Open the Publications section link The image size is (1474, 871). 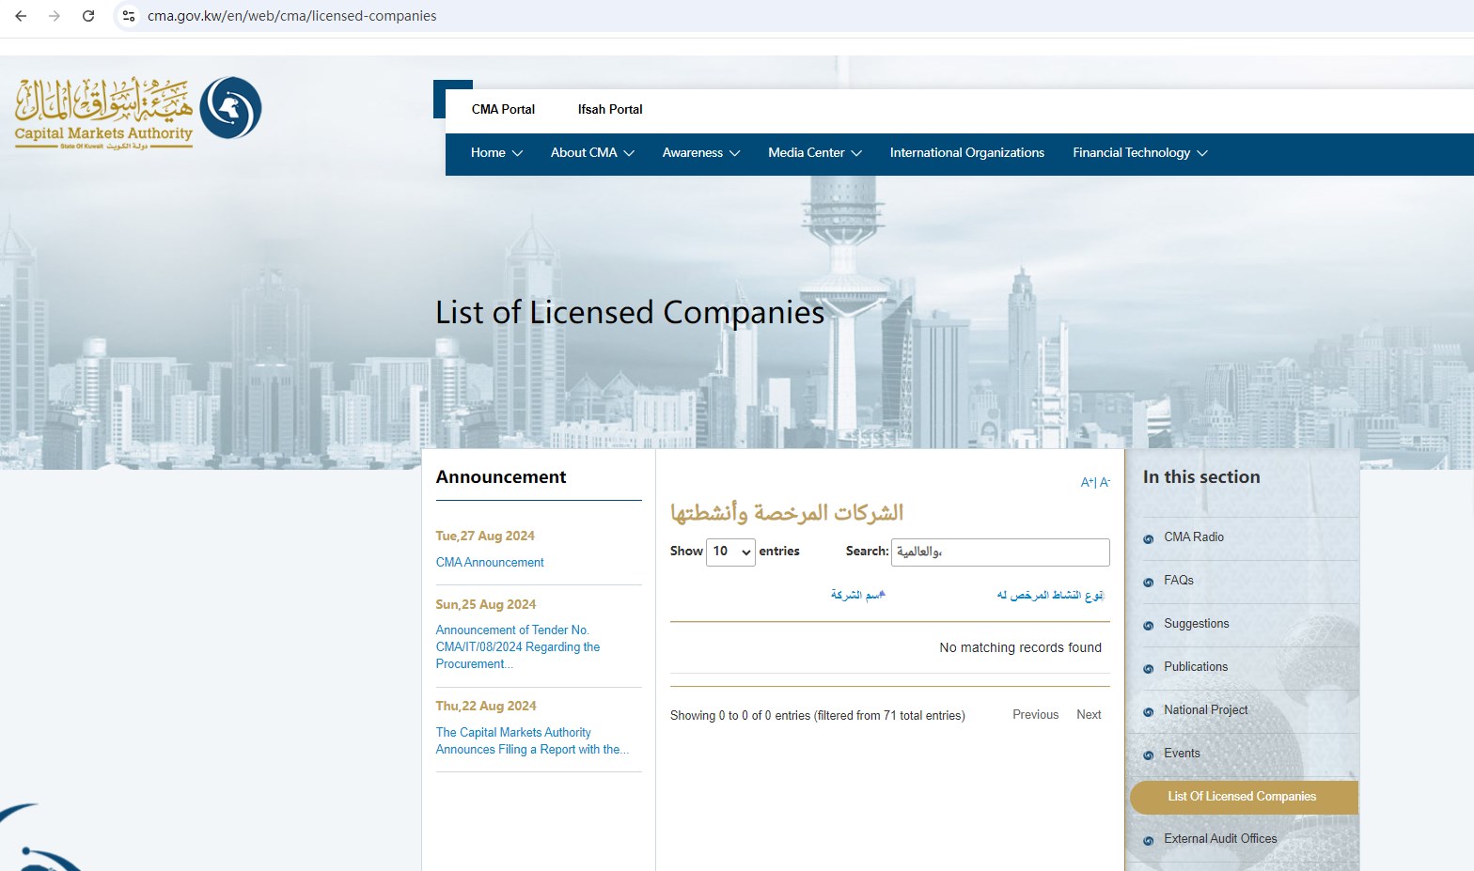coord(1196,666)
